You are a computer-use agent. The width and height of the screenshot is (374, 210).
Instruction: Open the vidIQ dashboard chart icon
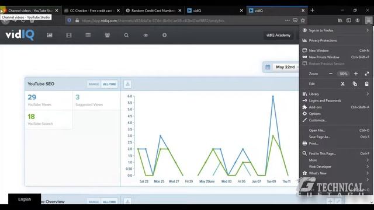click(x=49, y=35)
